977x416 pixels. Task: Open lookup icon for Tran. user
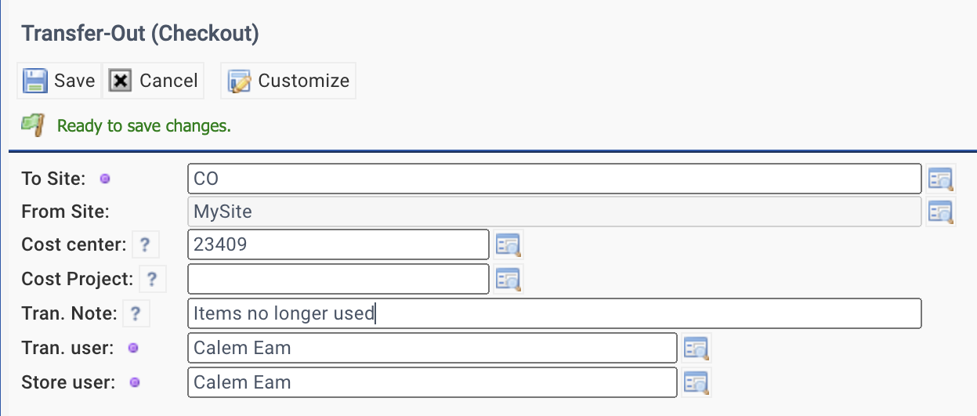pos(696,348)
